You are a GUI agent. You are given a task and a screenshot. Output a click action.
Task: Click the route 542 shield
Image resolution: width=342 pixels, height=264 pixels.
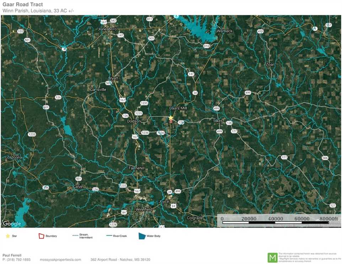pyautogui.click(x=113, y=21)
